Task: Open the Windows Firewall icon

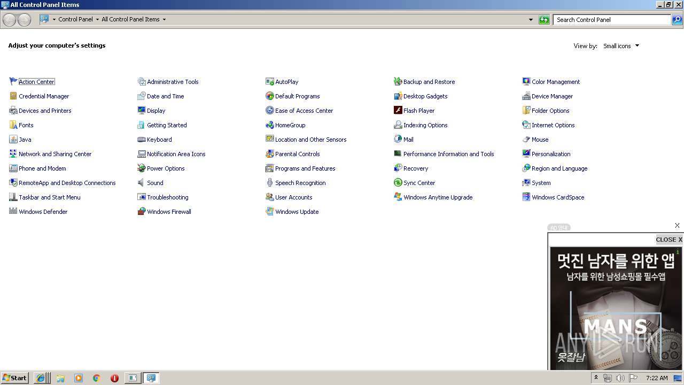Action: pyautogui.click(x=142, y=211)
